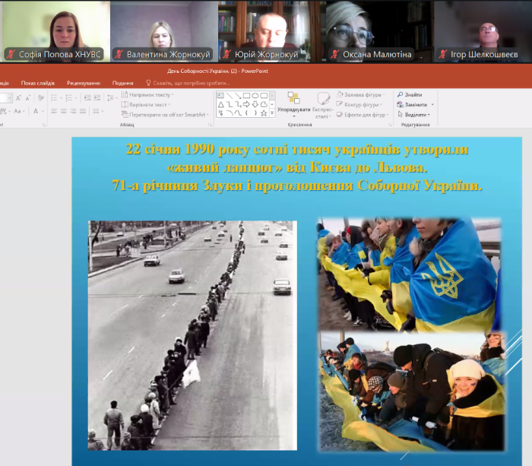Click the muted microphone icon for Софія Попова
Image resolution: width=532 pixels, height=466 pixels.
click(x=11, y=54)
